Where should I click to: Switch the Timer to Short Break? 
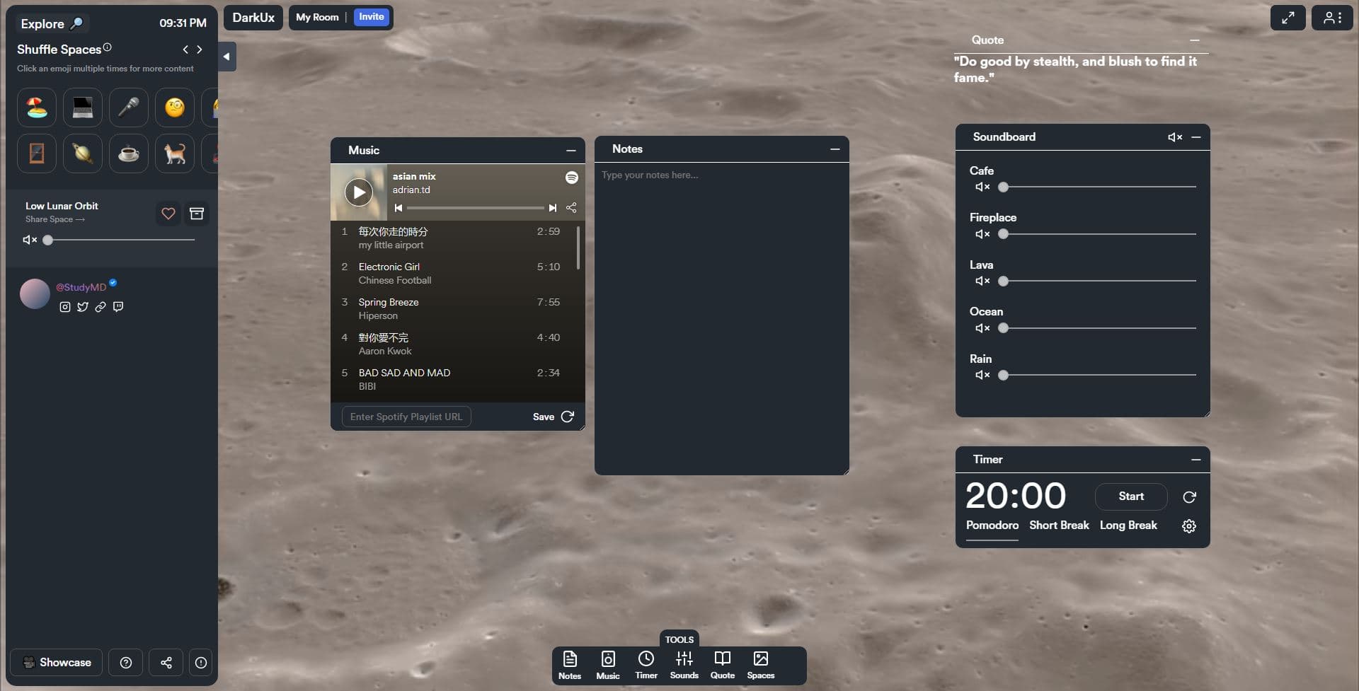point(1058,525)
